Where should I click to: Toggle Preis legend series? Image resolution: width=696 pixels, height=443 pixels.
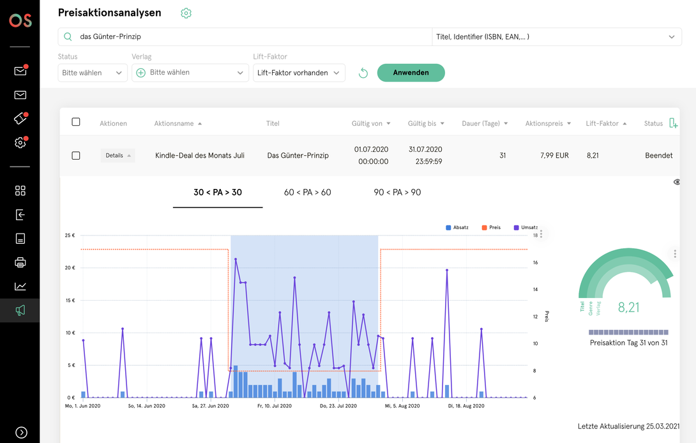tap(492, 227)
